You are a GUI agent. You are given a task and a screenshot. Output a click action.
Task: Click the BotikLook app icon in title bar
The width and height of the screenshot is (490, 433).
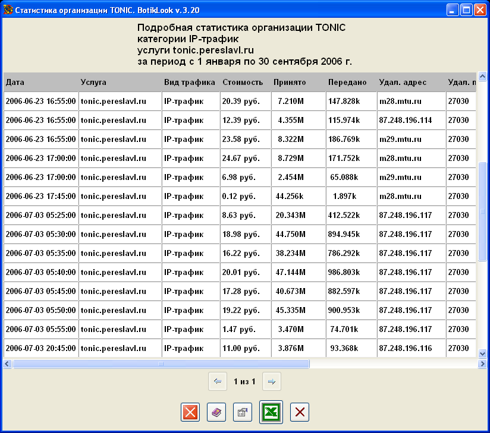click(x=8, y=10)
